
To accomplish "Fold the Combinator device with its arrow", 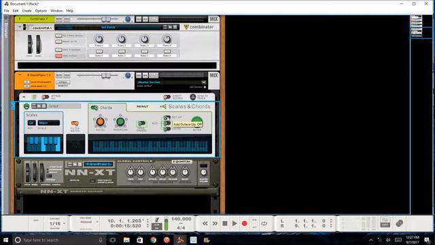I will pos(20,27).
